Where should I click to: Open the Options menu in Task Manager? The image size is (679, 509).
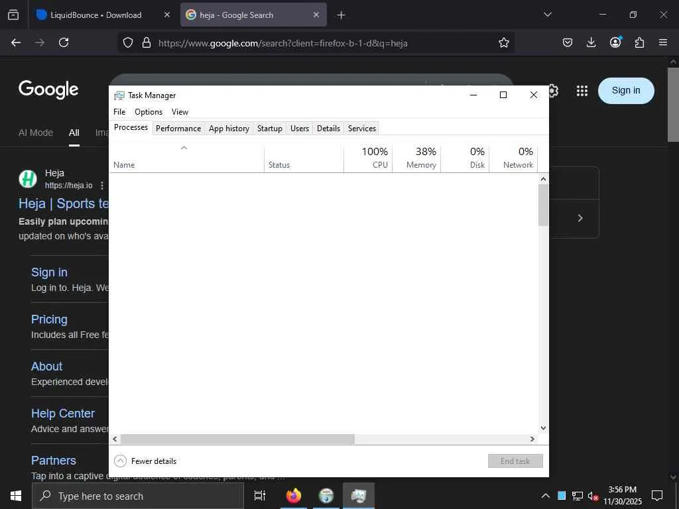click(x=149, y=111)
